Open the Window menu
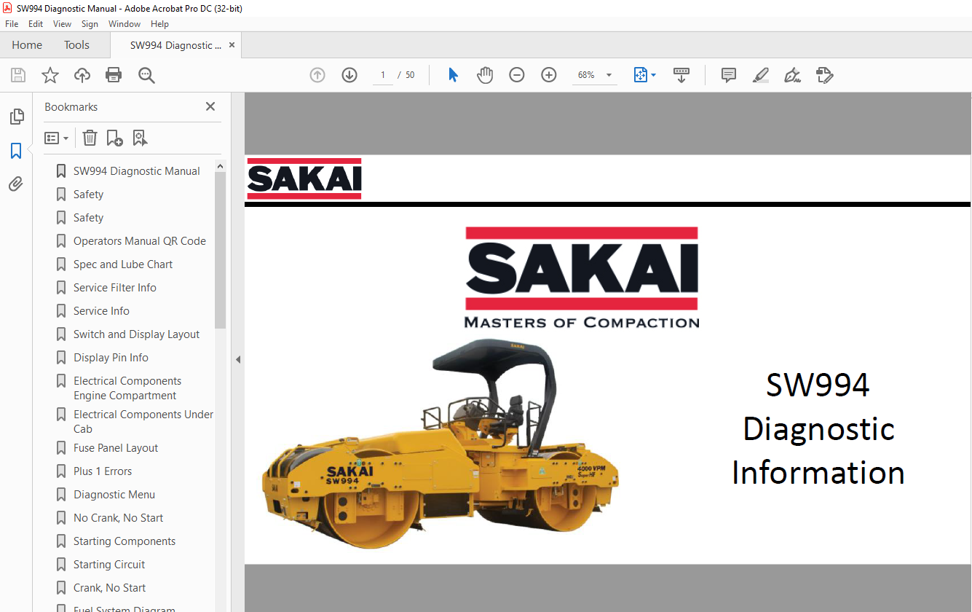Image resolution: width=972 pixels, height=612 pixels. tap(125, 24)
